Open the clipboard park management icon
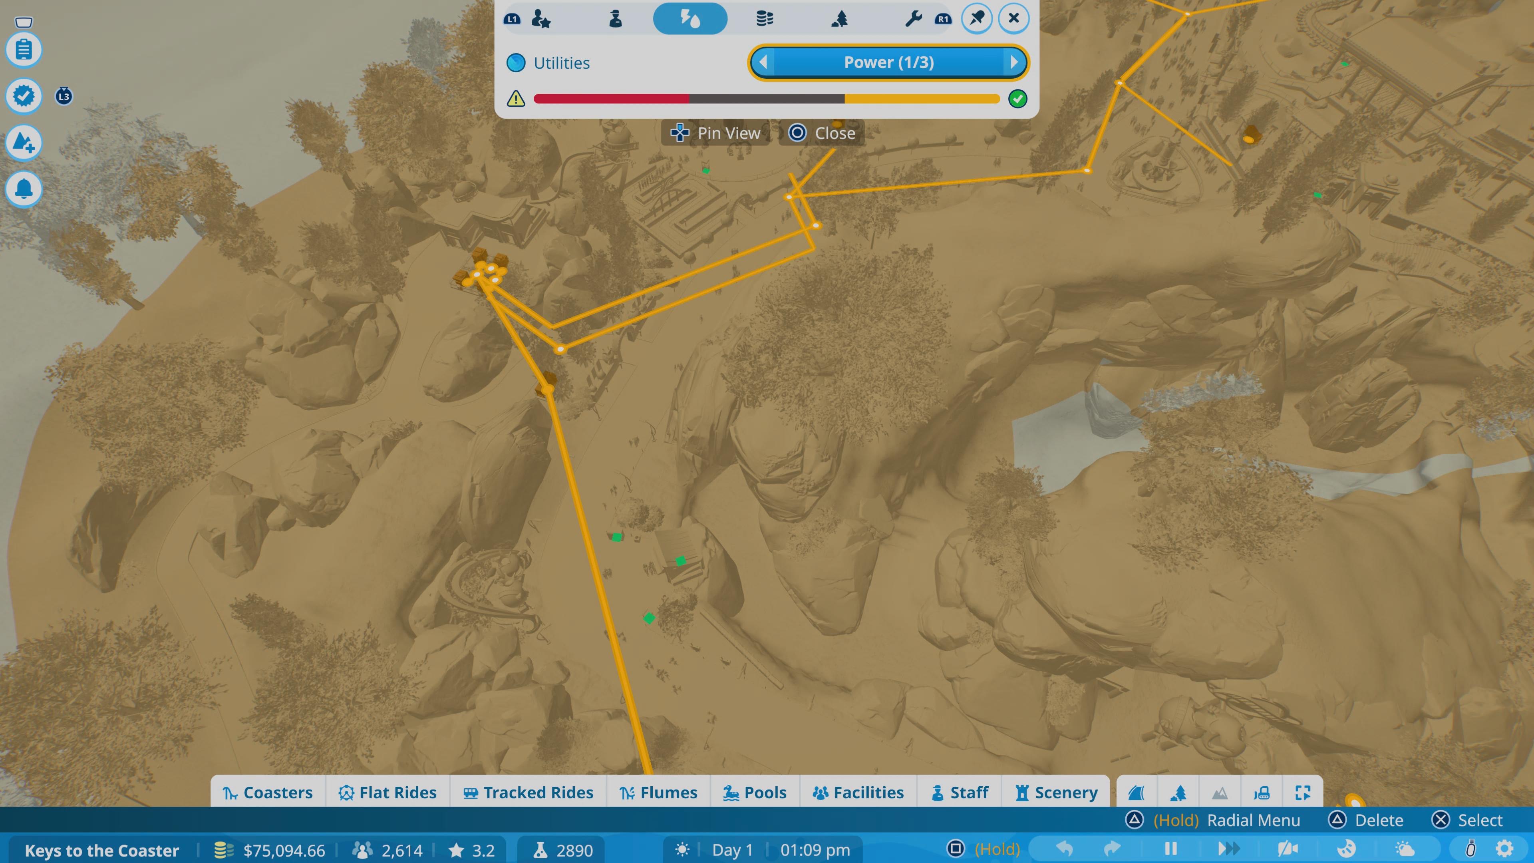This screenshot has height=863, width=1534. tap(24, 50)
